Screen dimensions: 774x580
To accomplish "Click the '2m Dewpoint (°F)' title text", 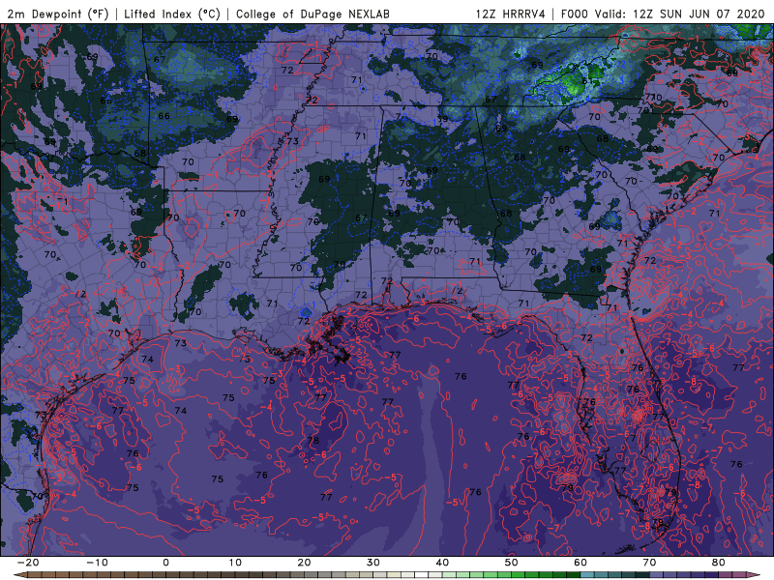I will pyautogui.click(x=57, y=14).
